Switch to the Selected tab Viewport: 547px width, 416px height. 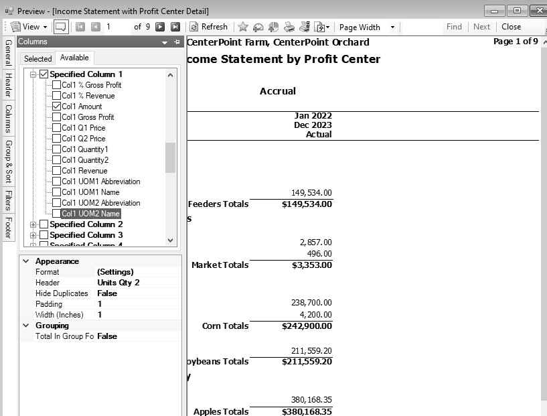pyautogui.click(x=38, y=59)
